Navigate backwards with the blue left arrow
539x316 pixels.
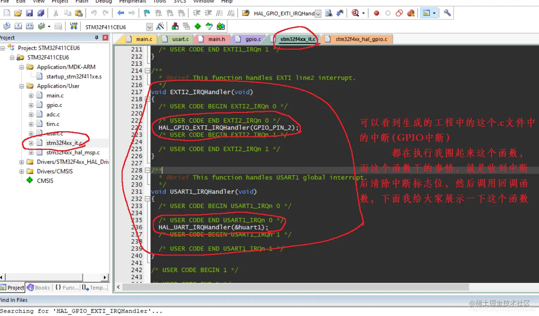(121, 13)
